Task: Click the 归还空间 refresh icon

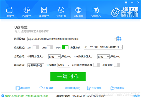Action: pyautogui.click(x=112, y=88)
